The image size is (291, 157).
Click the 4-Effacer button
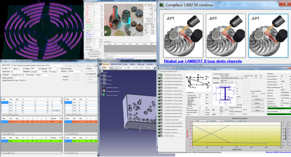tap(257, 111)
